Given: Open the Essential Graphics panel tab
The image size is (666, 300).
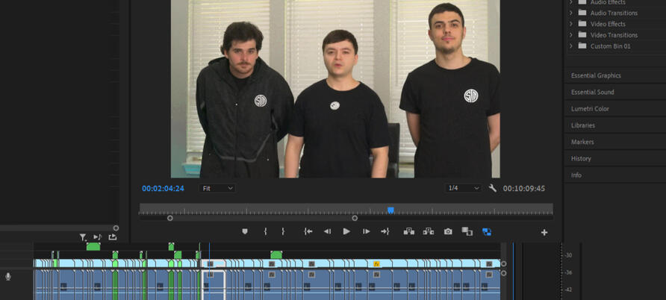Looking at the screenshot, I should pyautogui.click(x=596, y=75).
